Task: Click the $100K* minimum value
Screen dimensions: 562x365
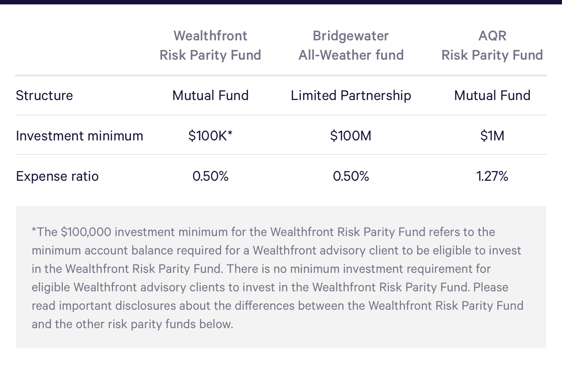Action: tap(210, 136)
